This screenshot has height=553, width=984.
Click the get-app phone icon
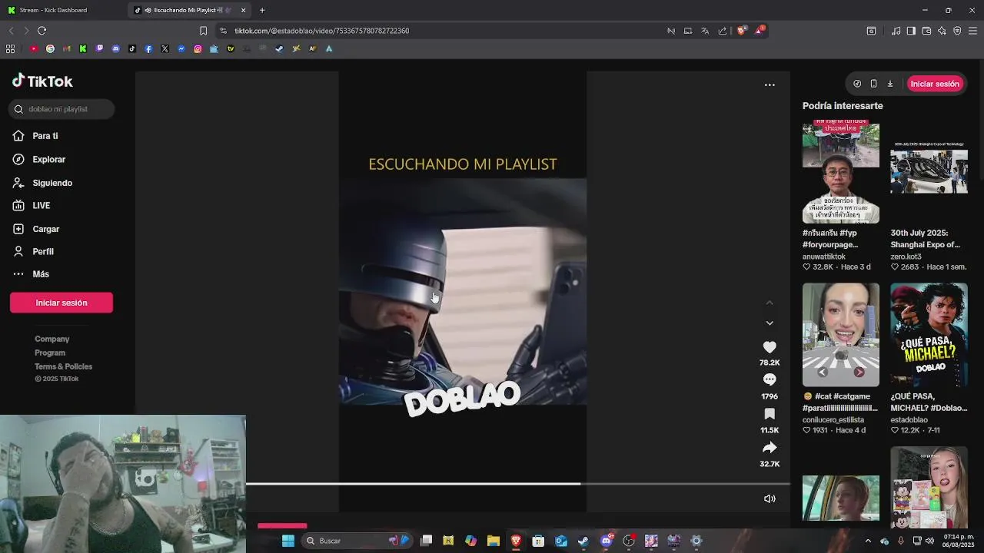tap(873, 84)
